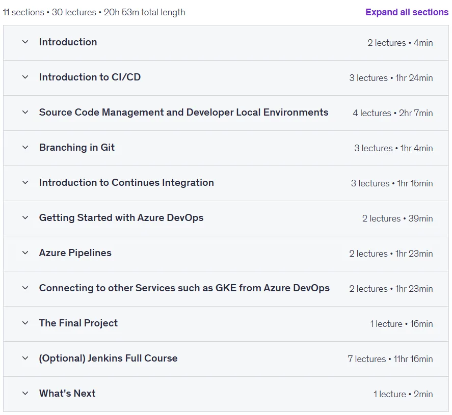452x415 pixels.
Task: Select the Azure Pipelines section title
Action: pos(75,253)
